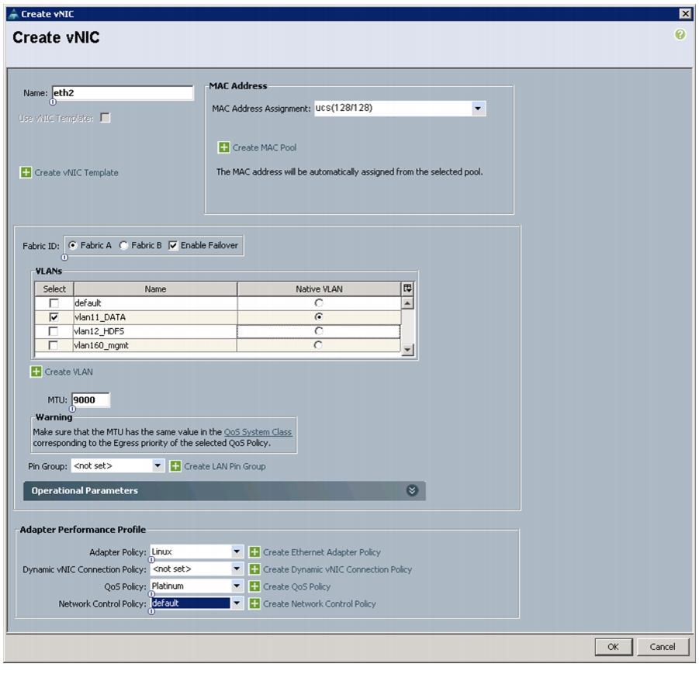Open the help question mark icon
Image resolution: width=699 pixels, height=695 pixels.
click(x=680, y=34)
